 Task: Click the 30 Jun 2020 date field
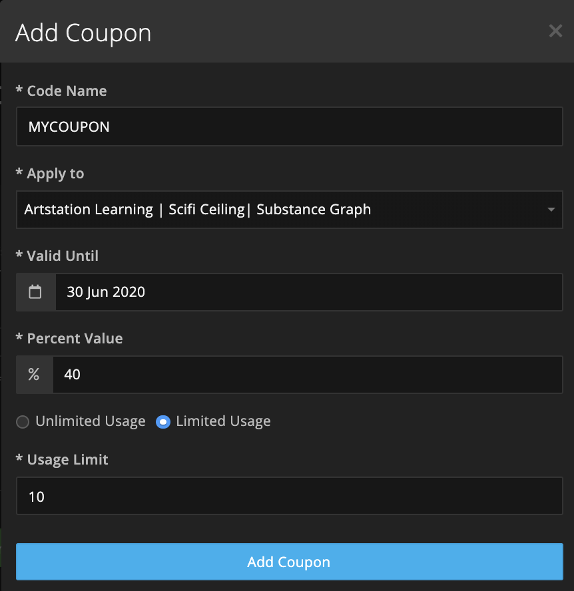(x=309, y=292)
